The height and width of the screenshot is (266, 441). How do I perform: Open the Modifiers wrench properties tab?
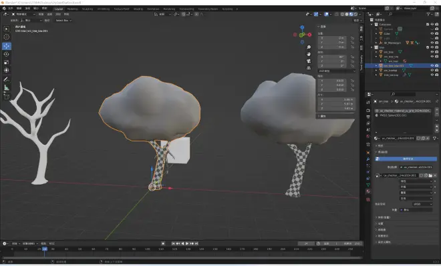click(x=368, y=159)
